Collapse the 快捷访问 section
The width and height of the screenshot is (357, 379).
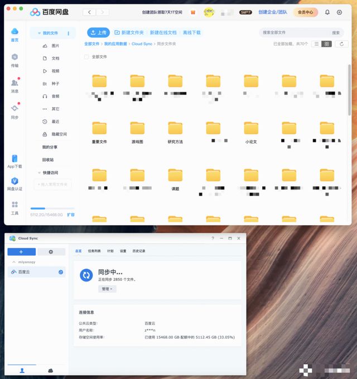(39, 173)
